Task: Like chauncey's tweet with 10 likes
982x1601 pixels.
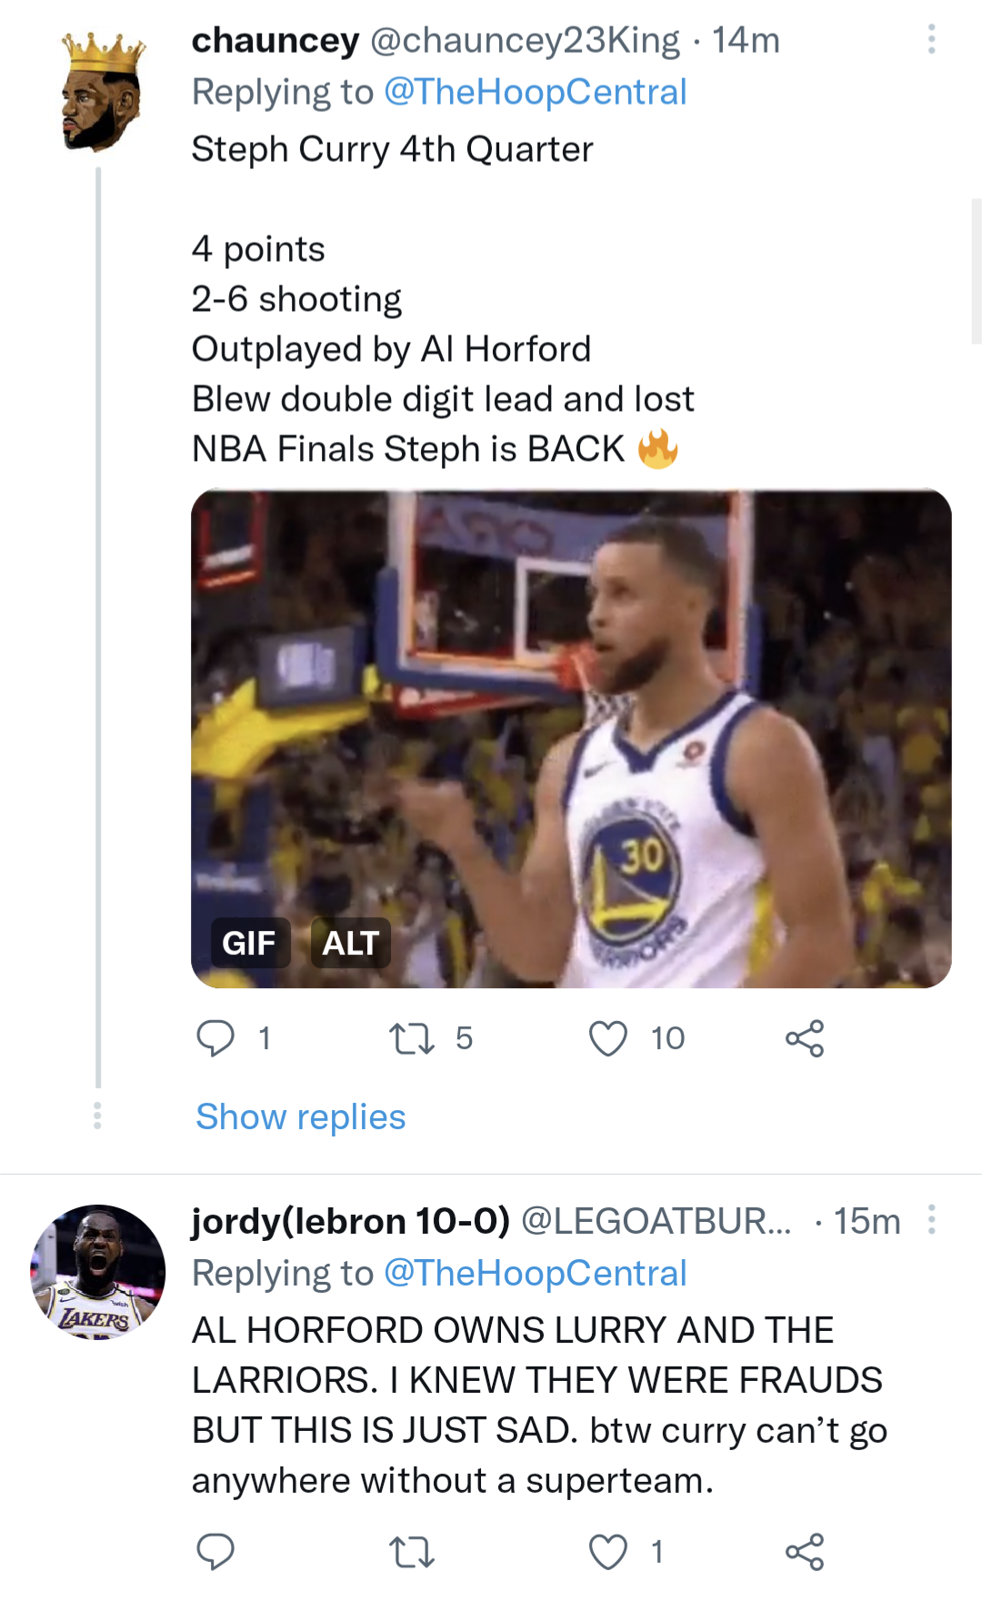Action: coord(608,1038)
